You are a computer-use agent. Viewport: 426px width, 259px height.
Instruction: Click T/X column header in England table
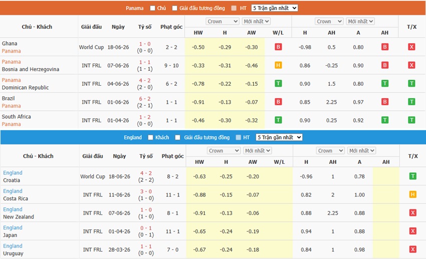pyautogui.click(x=412, y=156)
